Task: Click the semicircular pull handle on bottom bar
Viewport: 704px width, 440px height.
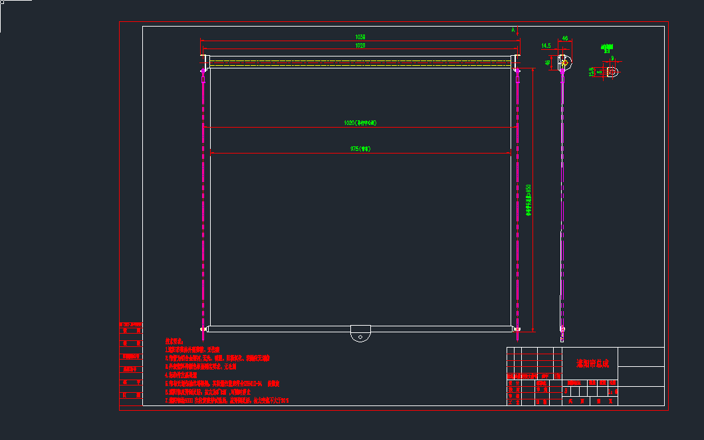Action: point(360,333)
